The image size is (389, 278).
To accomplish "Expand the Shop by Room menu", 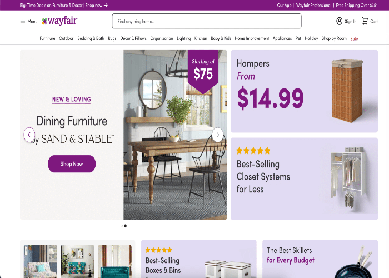I will [x=334, y=38].
